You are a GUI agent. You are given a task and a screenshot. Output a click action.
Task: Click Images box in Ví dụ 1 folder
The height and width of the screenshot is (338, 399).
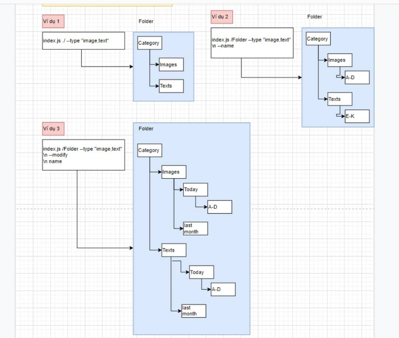171,65
